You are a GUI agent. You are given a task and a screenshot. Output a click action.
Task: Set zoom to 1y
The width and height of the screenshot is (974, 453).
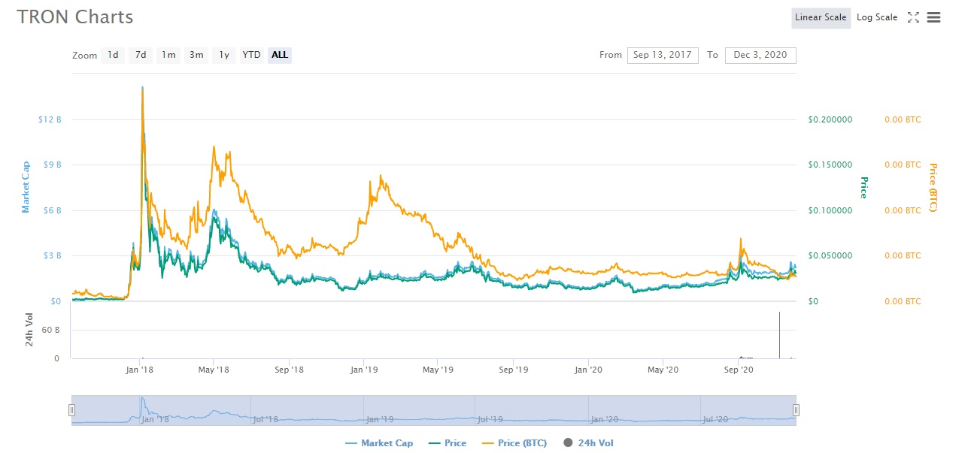pyautogui.click(x=223, y=55)
